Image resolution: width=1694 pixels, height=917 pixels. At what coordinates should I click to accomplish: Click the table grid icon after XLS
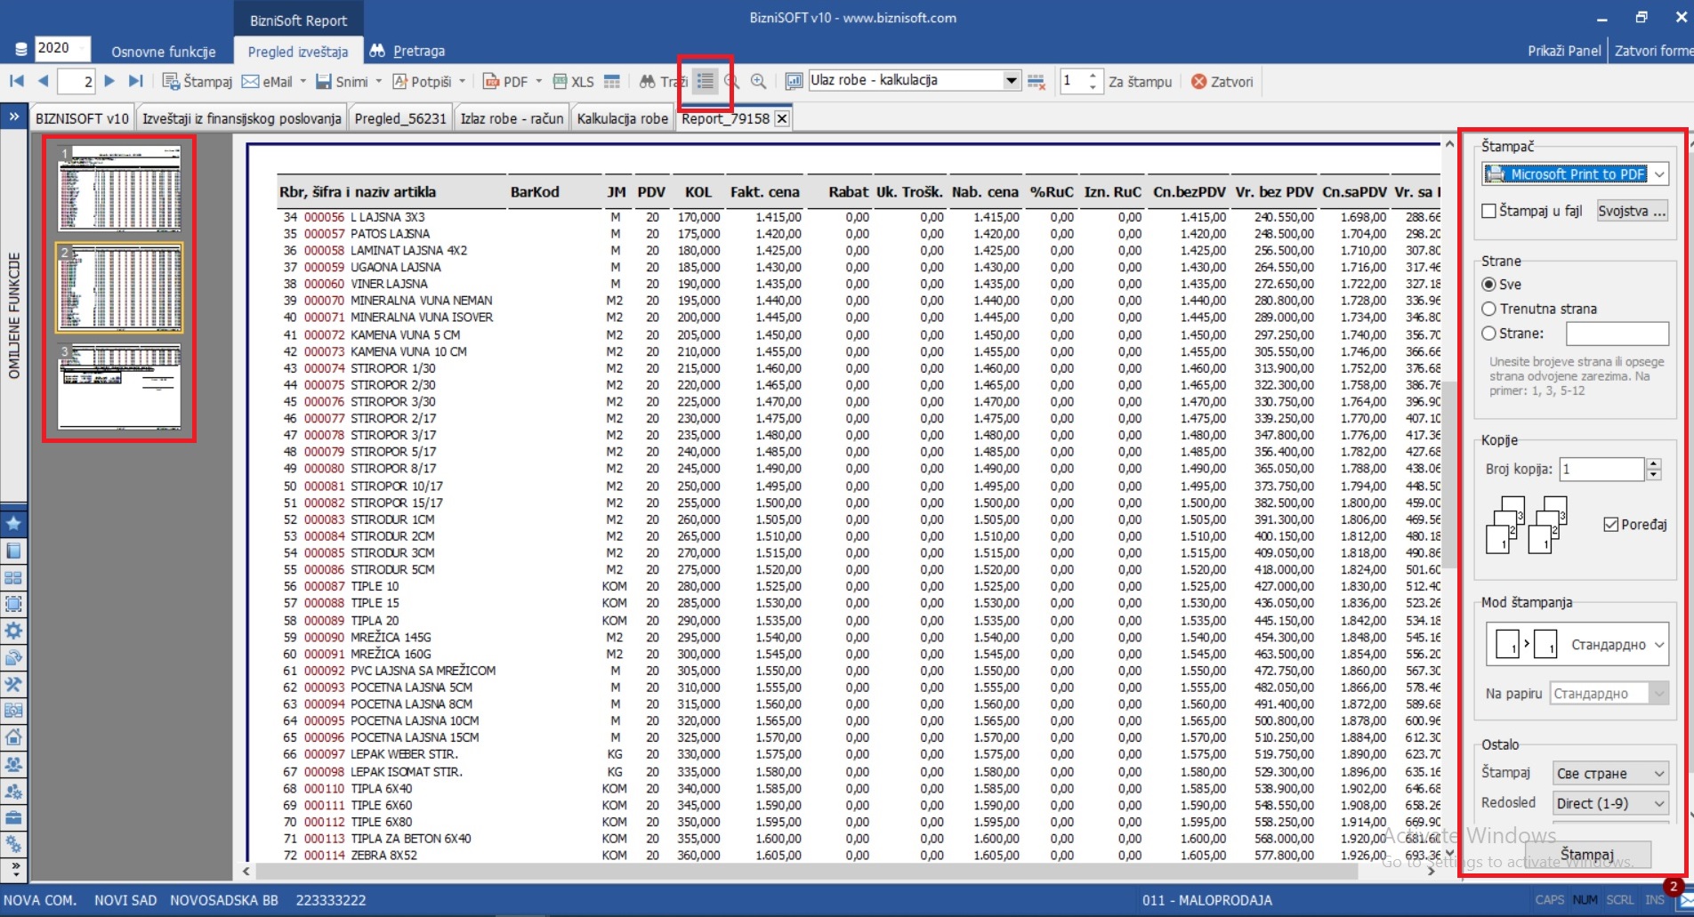tap(612, 81)
